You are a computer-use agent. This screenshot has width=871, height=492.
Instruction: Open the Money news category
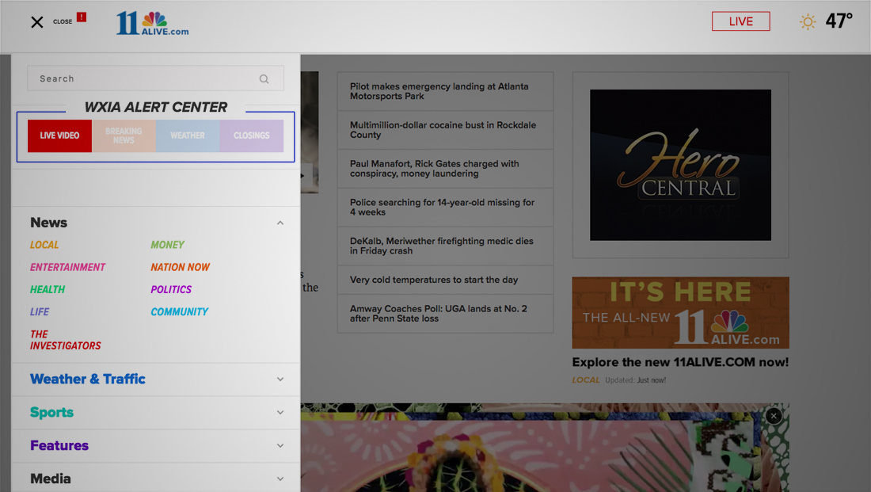tap(167, 245)
